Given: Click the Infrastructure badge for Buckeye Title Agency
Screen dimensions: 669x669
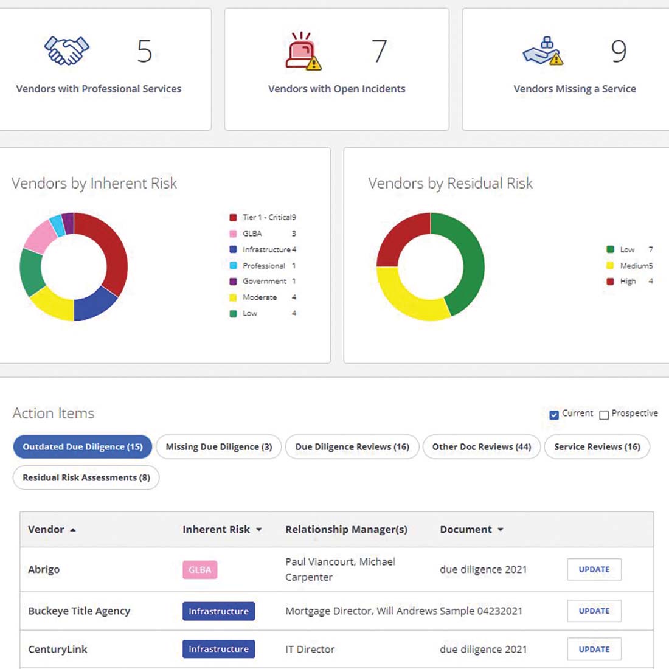Looking at the screenshot, I should click(x=218, y=611).
